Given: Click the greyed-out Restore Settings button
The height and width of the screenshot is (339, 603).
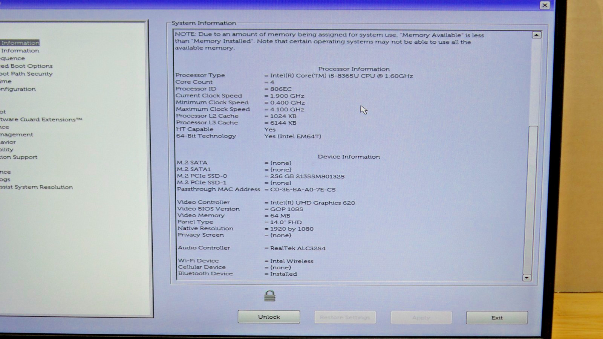Looking at the screenshot, I should (x=345, y=318).
